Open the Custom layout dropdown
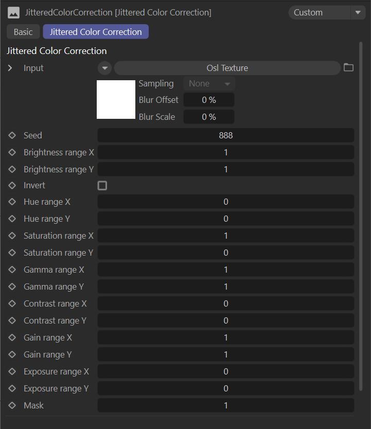The image size is (371, 429). (327, 12)
